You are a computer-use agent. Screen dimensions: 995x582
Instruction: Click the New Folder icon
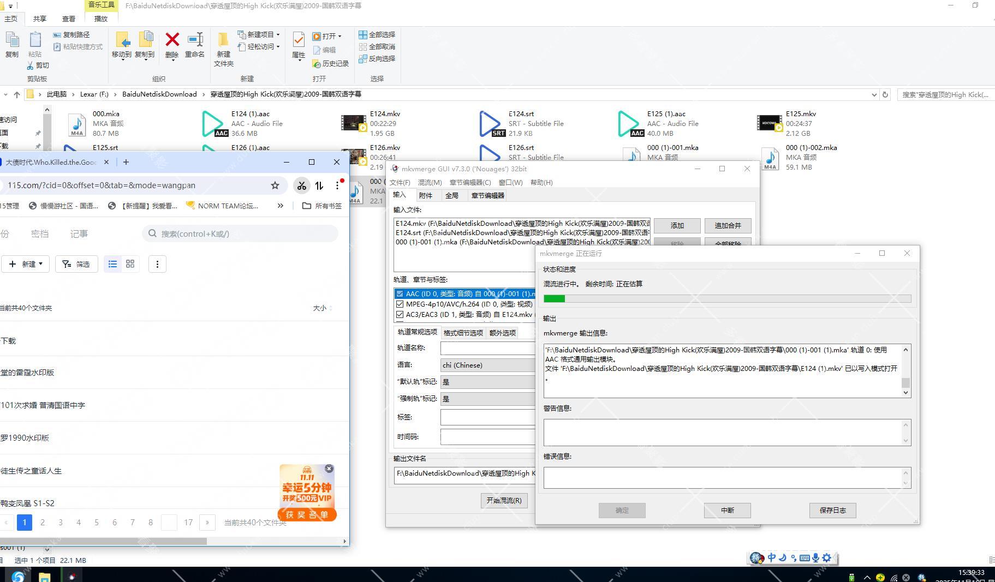[223, 40]
